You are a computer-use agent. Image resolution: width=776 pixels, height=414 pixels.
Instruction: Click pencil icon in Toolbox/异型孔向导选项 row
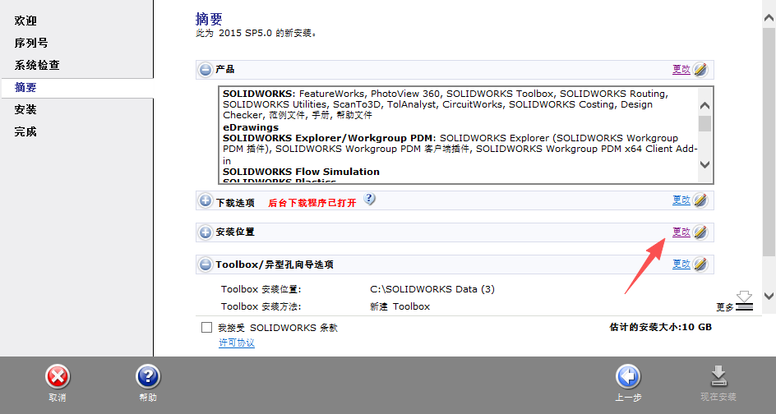point(700,264)
